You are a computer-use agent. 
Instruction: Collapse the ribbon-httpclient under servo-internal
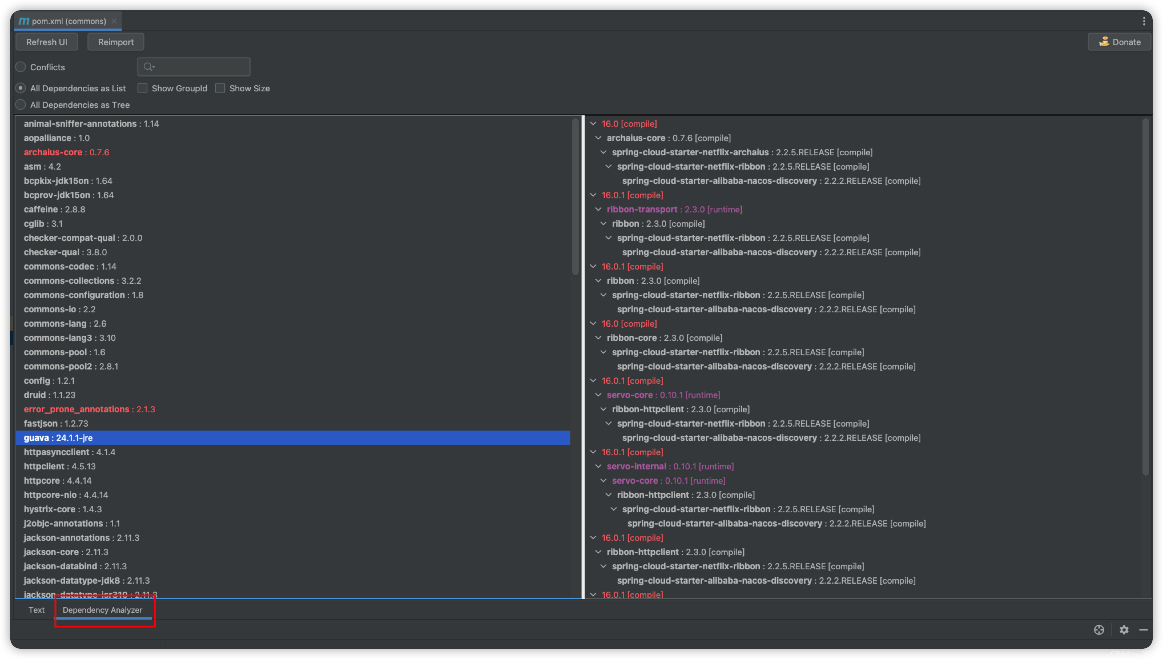coord(609,495)
